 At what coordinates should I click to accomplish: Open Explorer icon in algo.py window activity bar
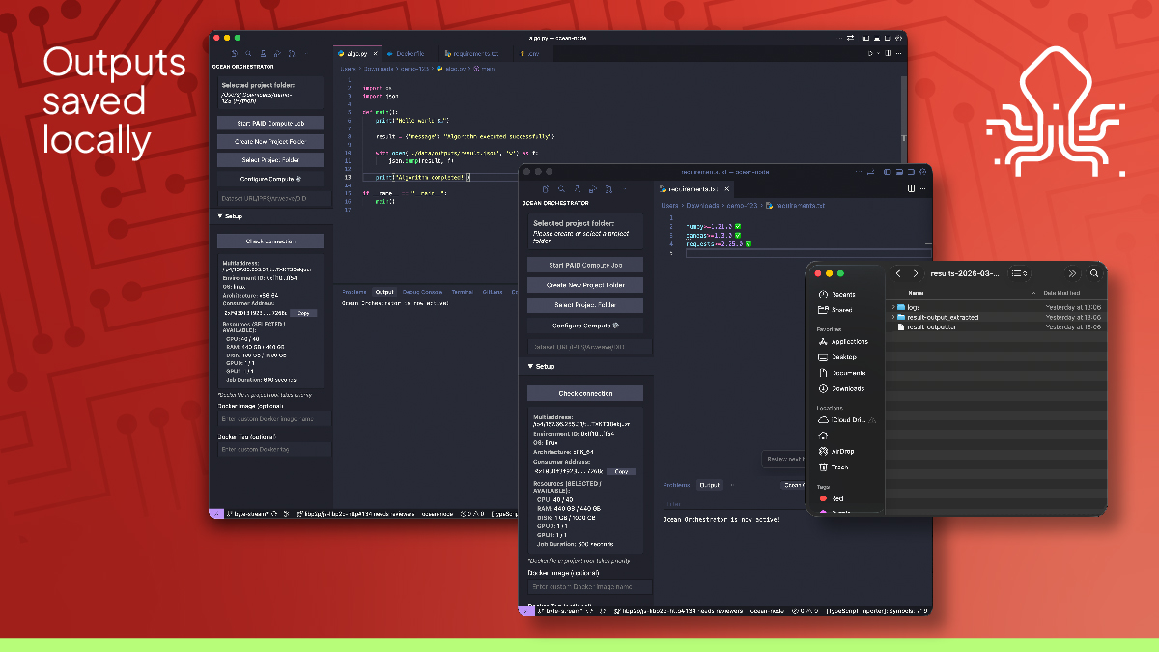[x=235, y=53]
